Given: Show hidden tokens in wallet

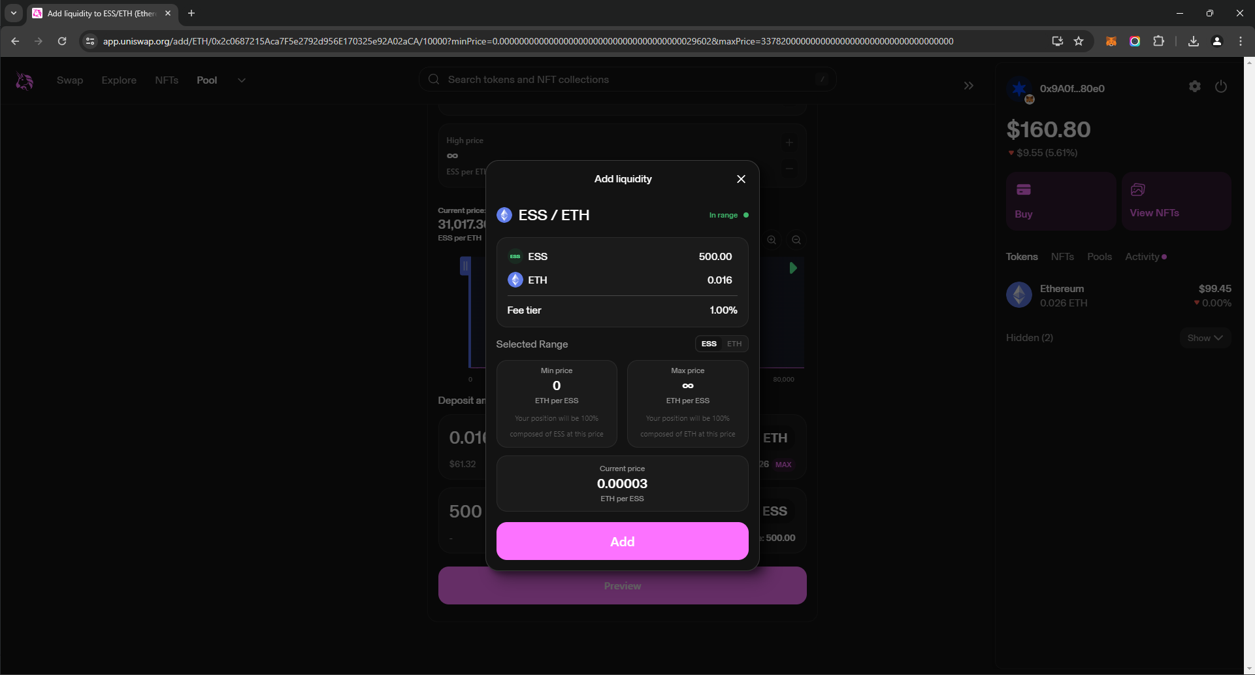Looking at the screenshot, I should (1205, 338).
